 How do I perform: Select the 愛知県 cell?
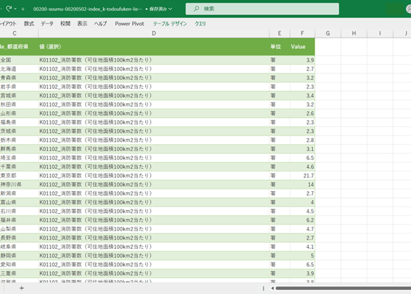19,265
